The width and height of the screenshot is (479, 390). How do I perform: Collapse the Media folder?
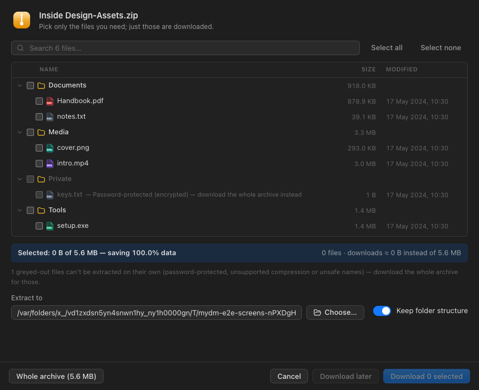click(x=20, y=133)
